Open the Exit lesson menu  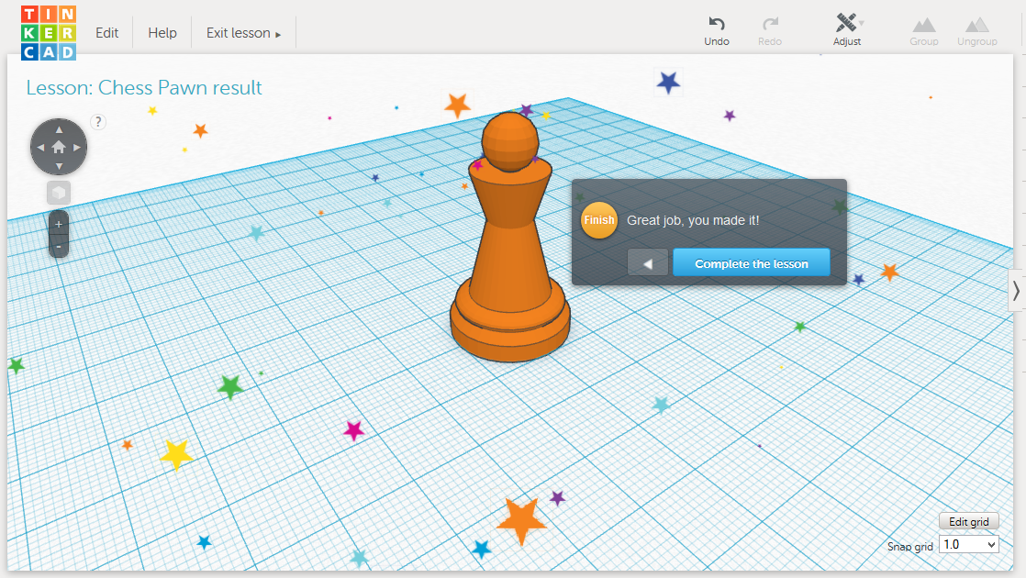tap(243, 33)
